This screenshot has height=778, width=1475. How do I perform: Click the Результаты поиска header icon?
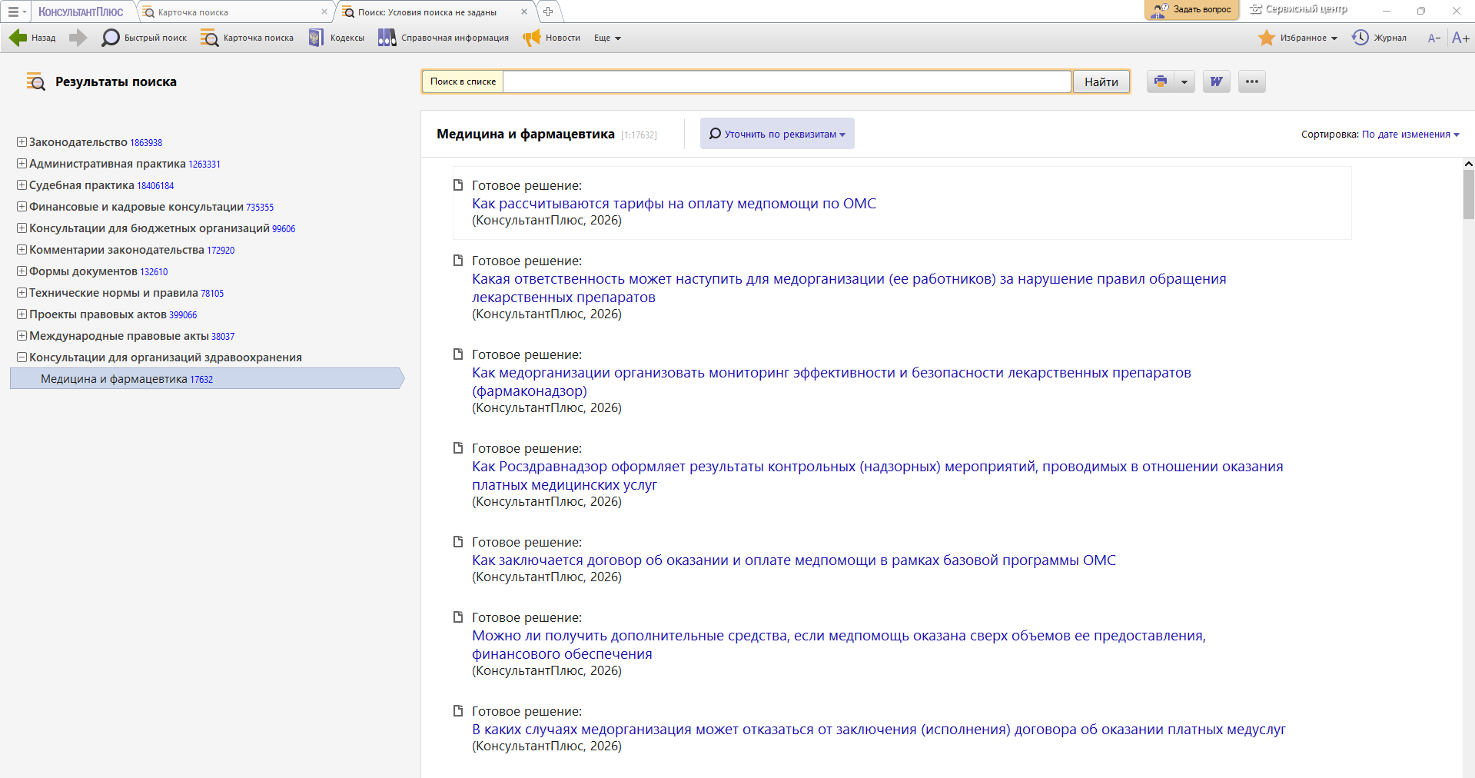(36, 81)
